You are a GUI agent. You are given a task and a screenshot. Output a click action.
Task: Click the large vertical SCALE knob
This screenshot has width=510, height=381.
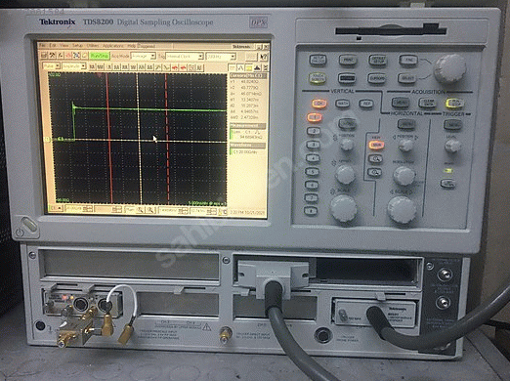click(x=344, y=208)
